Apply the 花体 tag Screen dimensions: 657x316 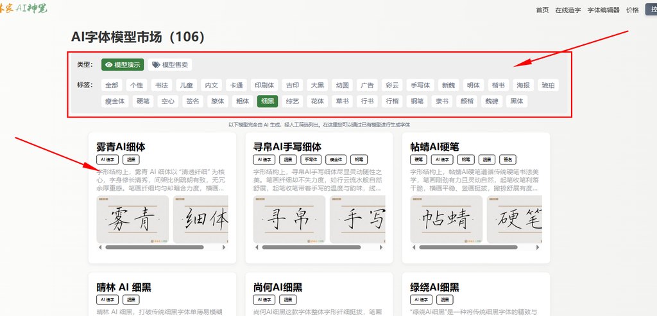pos(318,101)
